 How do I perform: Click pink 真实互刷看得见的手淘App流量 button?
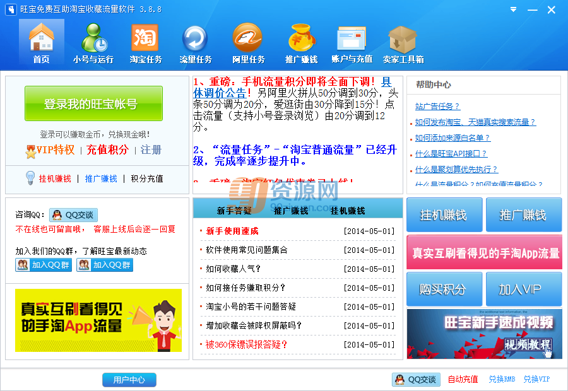click(x=484, y=252)
